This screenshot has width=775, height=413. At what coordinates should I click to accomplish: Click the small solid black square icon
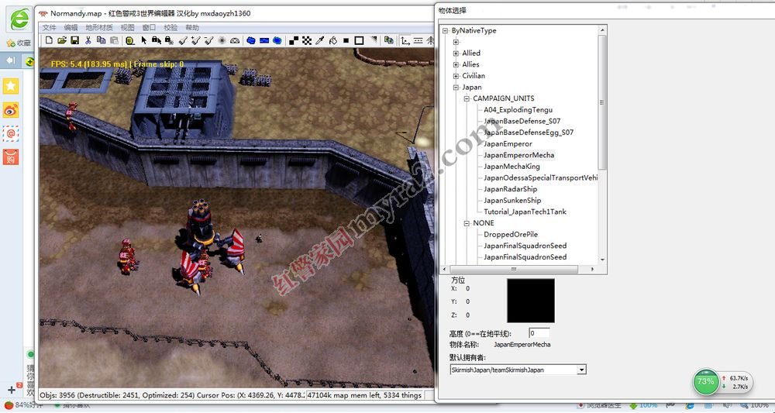coord(346,40)
